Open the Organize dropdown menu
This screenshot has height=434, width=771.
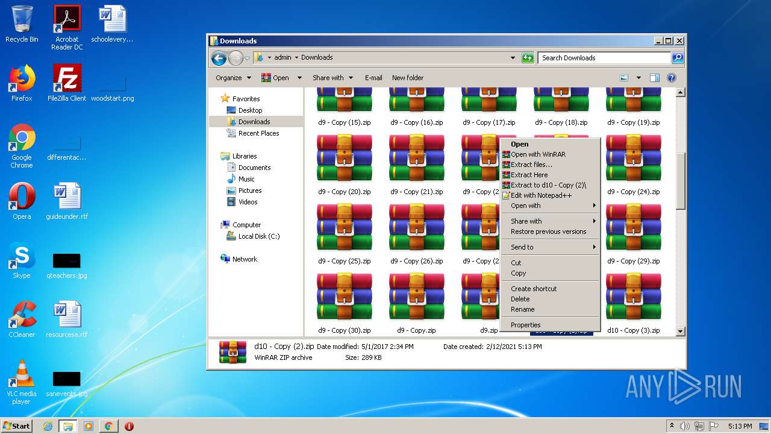[233, 78]
